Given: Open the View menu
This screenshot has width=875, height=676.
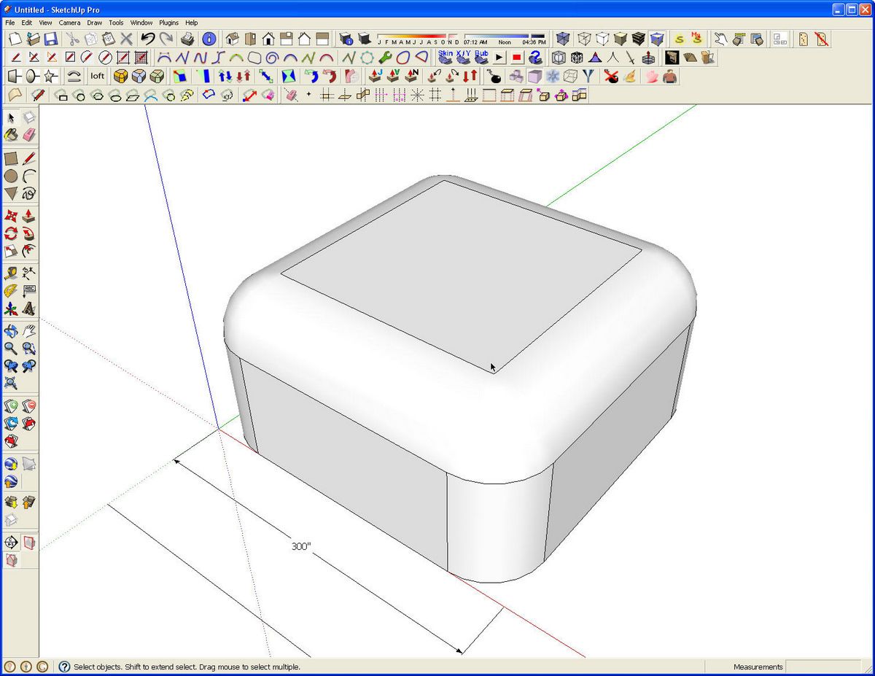Looking at the screenshot, I should (x=46, y=23).
